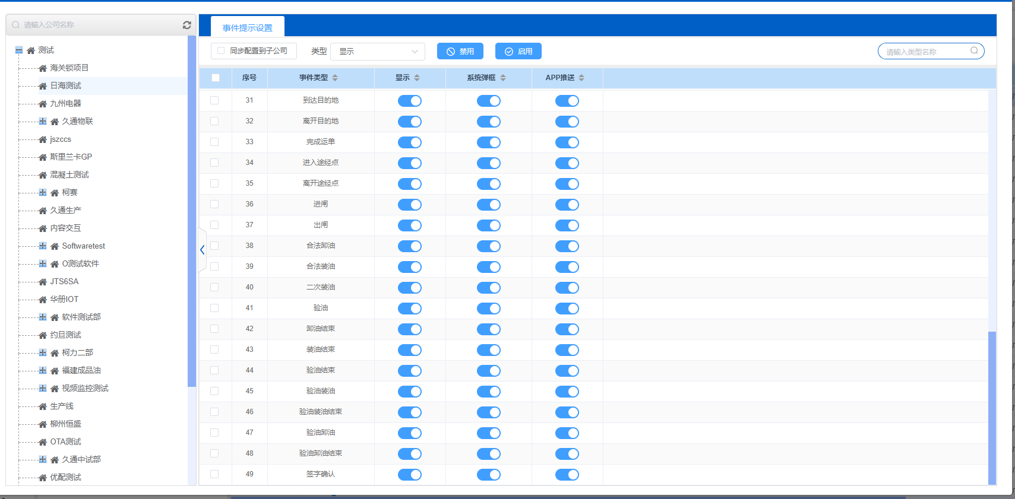Click the house icon beside 内容交互
The width and height of the screenshot is (1015, 499).
[x=43, y=228]
